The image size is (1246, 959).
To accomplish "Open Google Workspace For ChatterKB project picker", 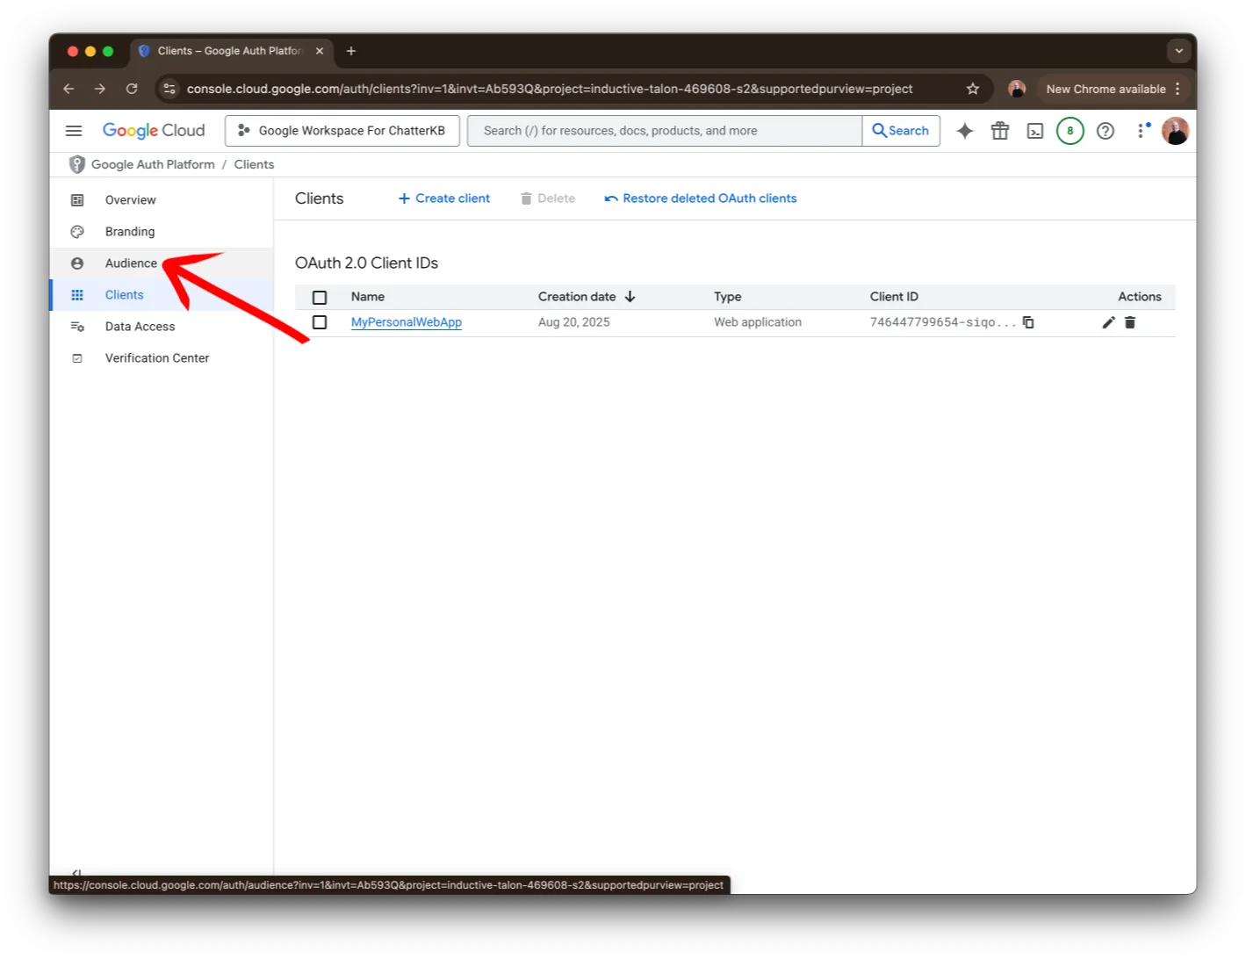I will (342, 131).
